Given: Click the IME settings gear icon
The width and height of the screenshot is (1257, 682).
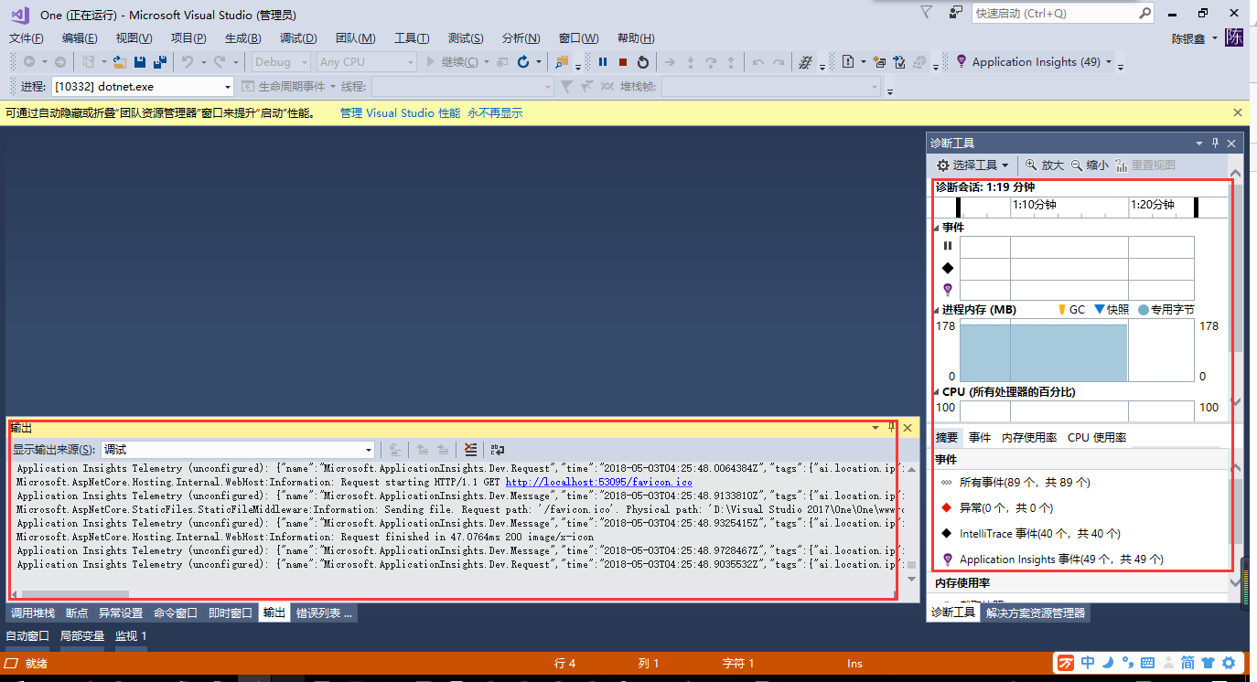Looking at the screenshot, I should [x=1229, y=663].
